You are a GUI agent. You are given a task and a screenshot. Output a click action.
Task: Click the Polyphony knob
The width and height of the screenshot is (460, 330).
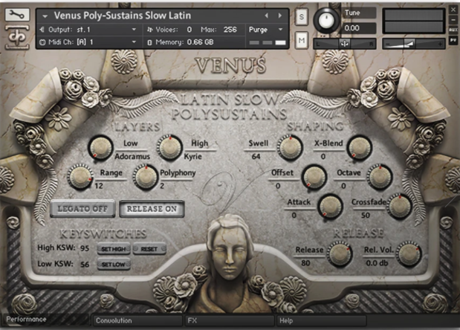145,177
